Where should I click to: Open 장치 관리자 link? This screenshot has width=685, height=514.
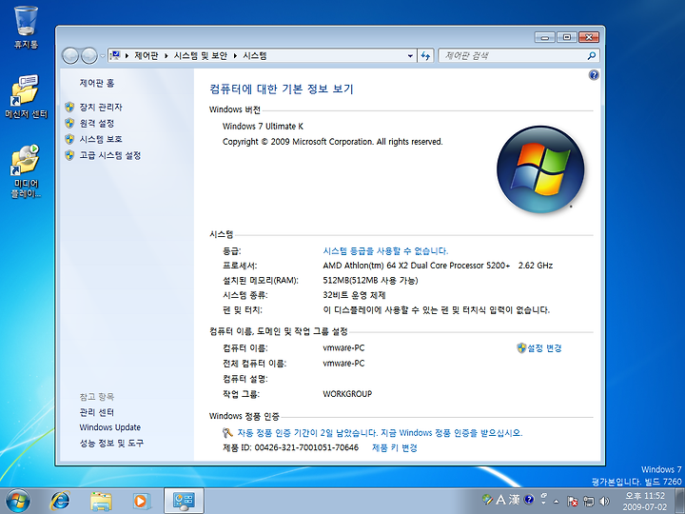pos(101,107)
